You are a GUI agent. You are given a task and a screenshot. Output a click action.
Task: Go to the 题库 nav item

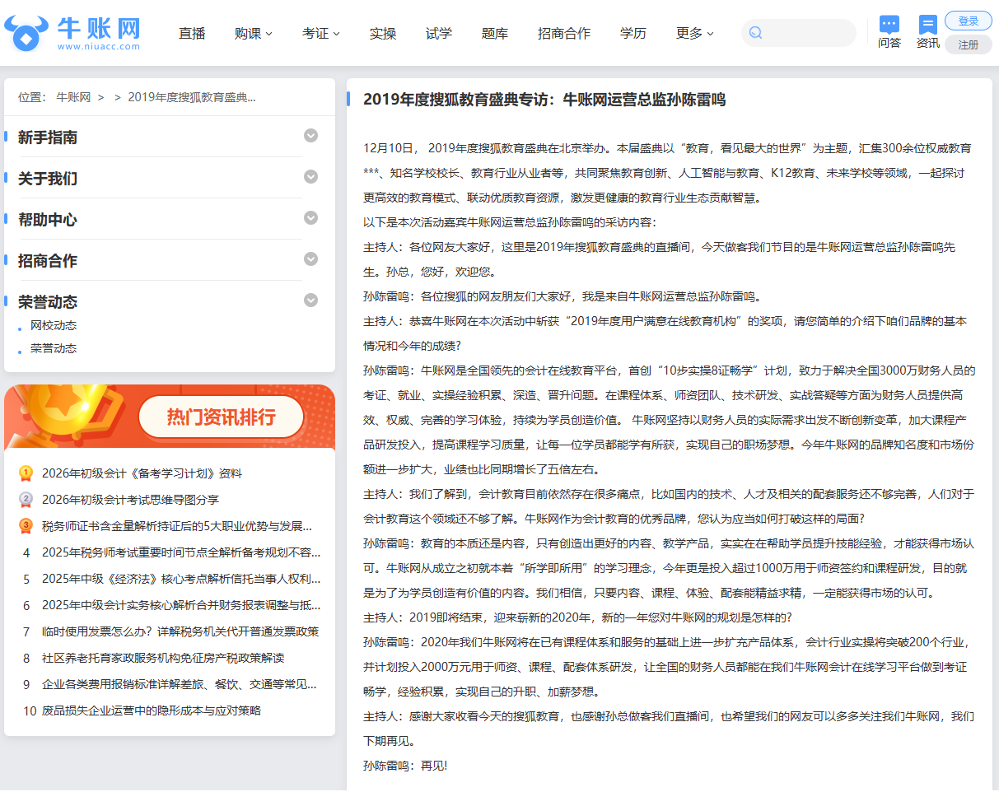pyautogui.click(x=495, y=33)
